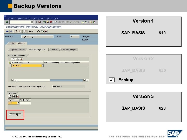Click the select-all icon in Softwarekomponente header
Image resolution: width=187 pixels, height=140 pixels.
pyautogui.click(x=10, y=63)
